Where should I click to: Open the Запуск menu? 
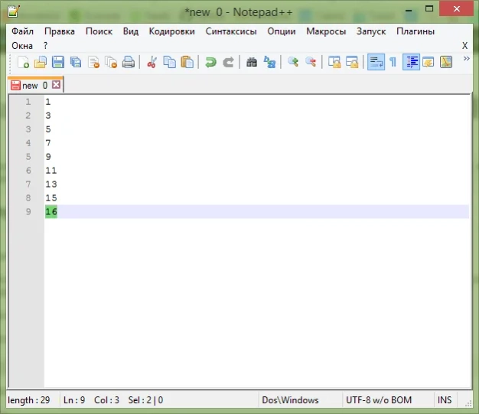click(371, 31)
